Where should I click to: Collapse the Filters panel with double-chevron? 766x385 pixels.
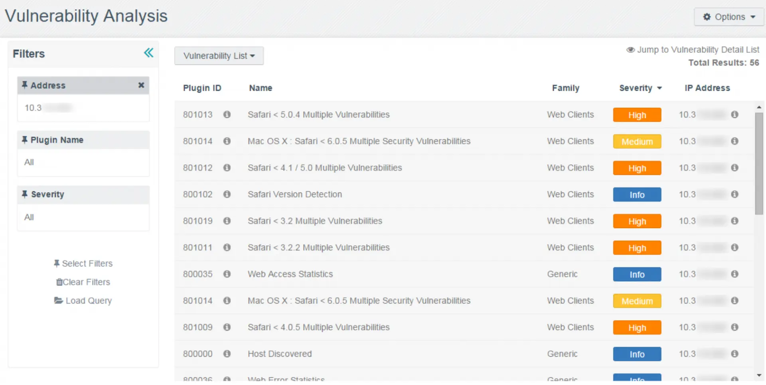coord(148,53)
